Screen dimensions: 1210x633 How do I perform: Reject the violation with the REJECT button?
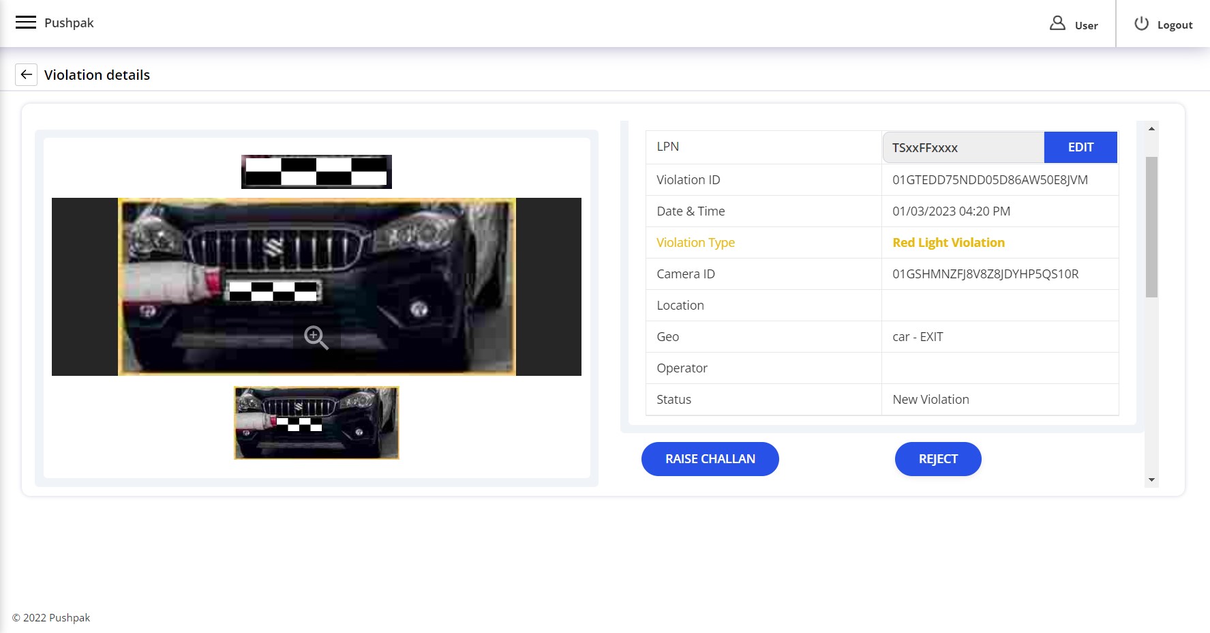click(x=937, y=459)
